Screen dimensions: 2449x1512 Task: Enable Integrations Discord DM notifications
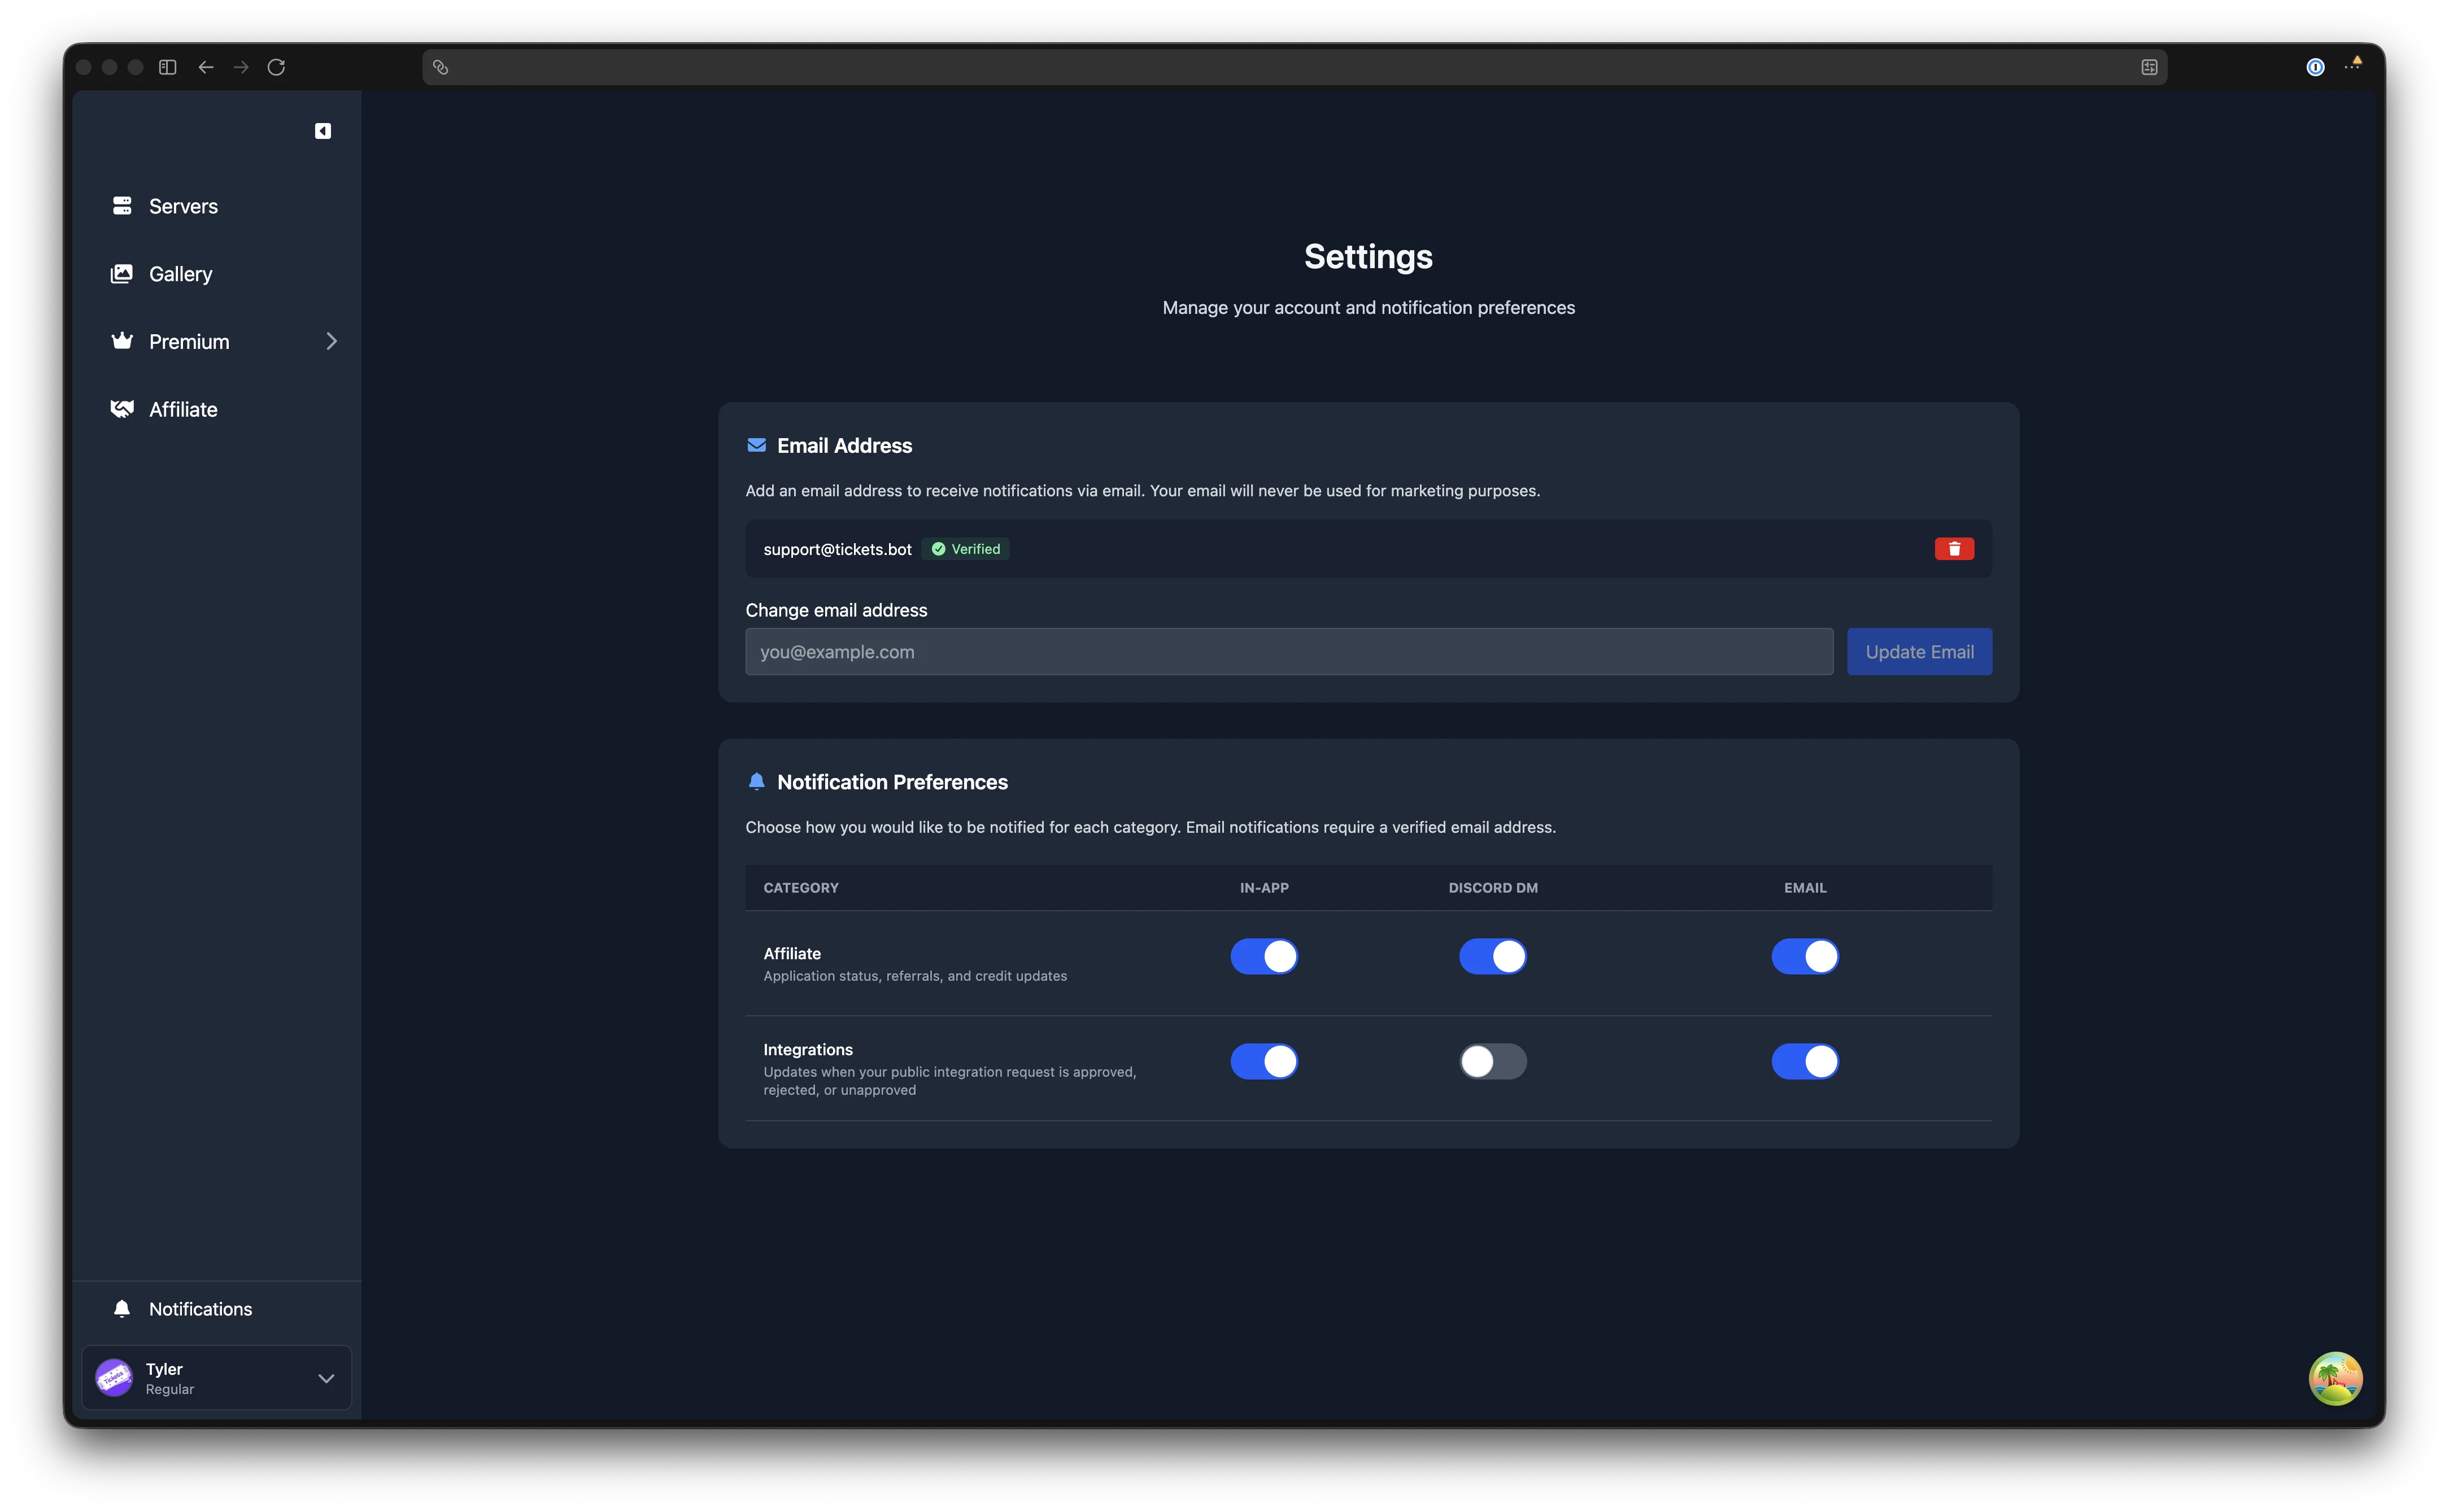1492,1061
